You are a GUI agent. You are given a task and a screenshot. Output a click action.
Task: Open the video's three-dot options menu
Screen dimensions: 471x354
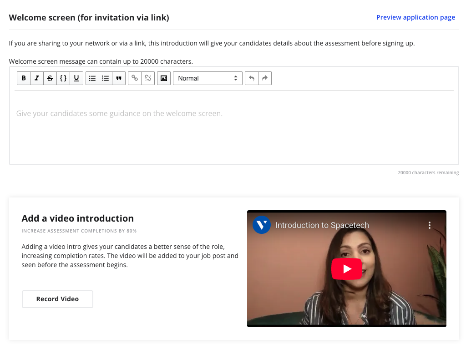(x=429, y=225)
